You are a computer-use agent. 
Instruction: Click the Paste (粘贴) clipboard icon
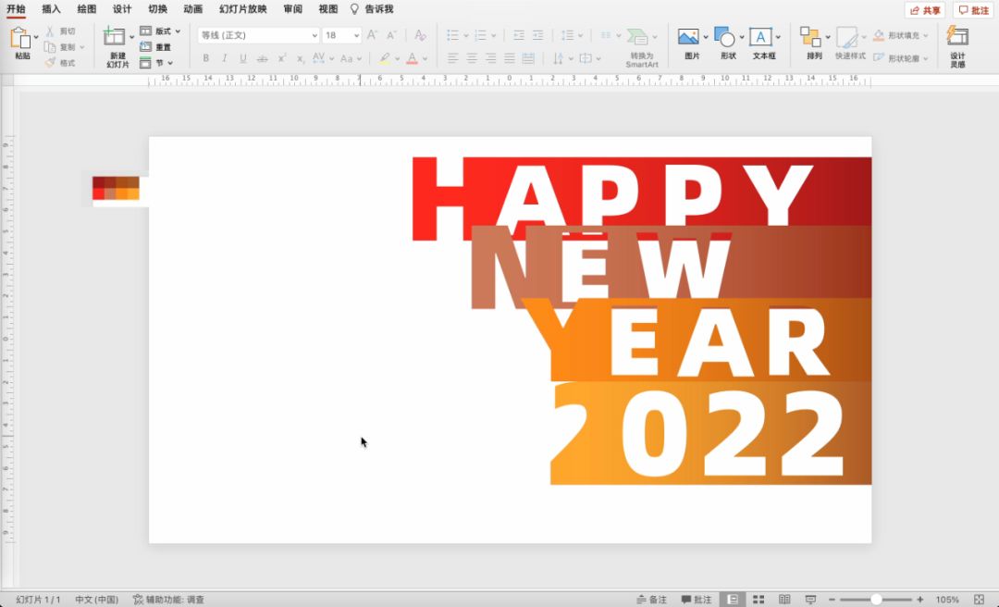(20, 39)
